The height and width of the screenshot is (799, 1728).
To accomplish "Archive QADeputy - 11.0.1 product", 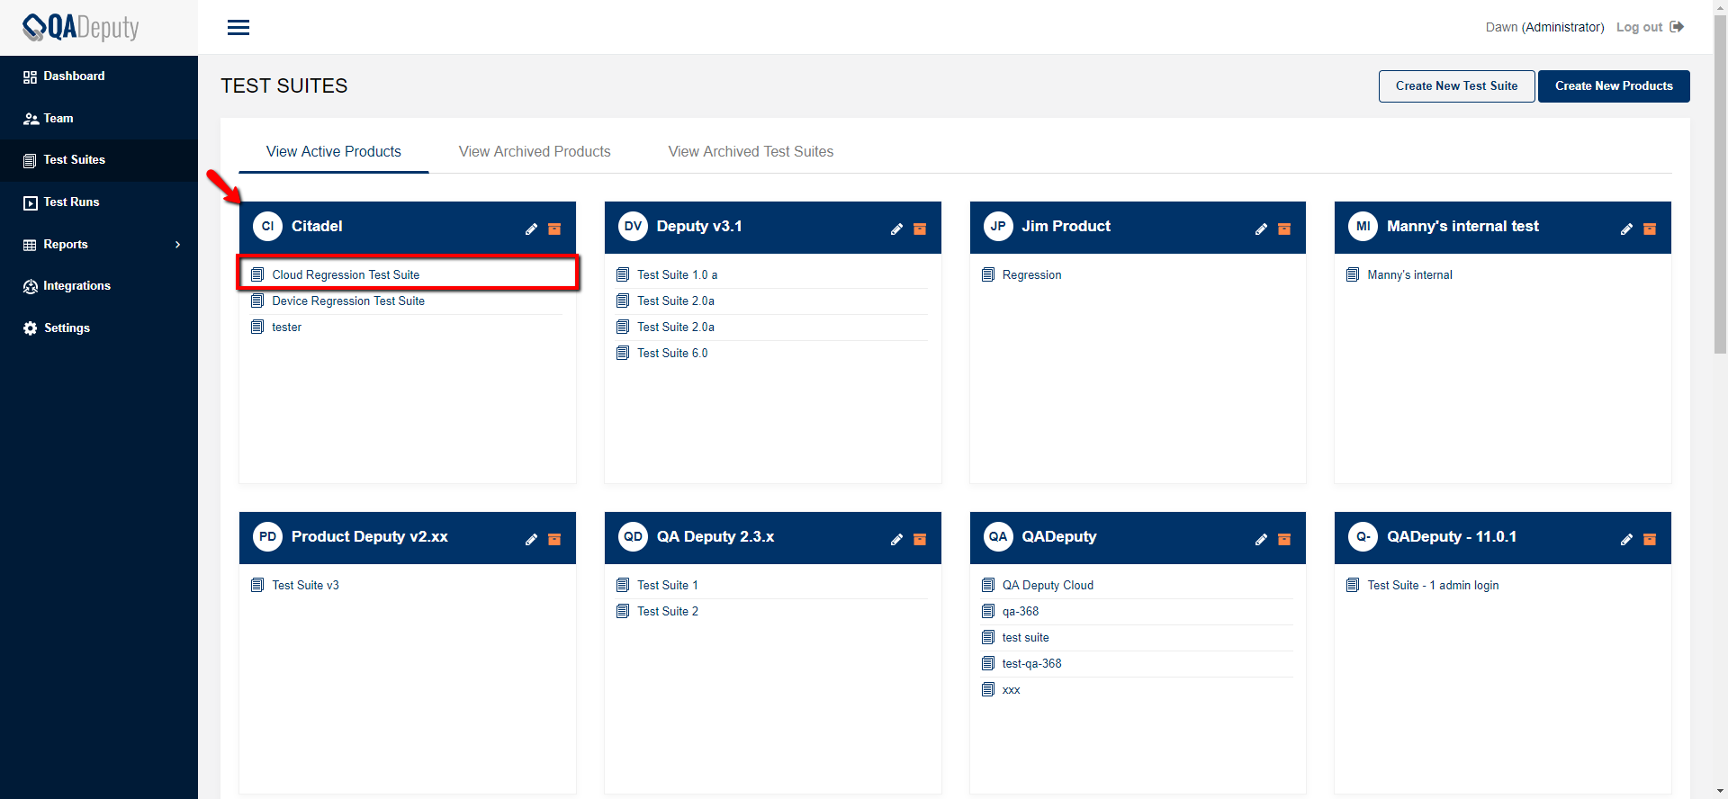I will pos(1650,540).
